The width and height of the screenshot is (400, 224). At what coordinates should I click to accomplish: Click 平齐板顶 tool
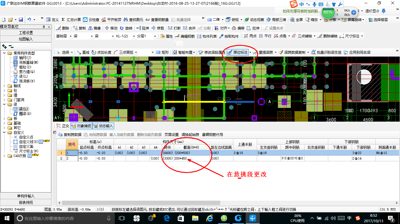pyautogui.click(x=111, y=20)
